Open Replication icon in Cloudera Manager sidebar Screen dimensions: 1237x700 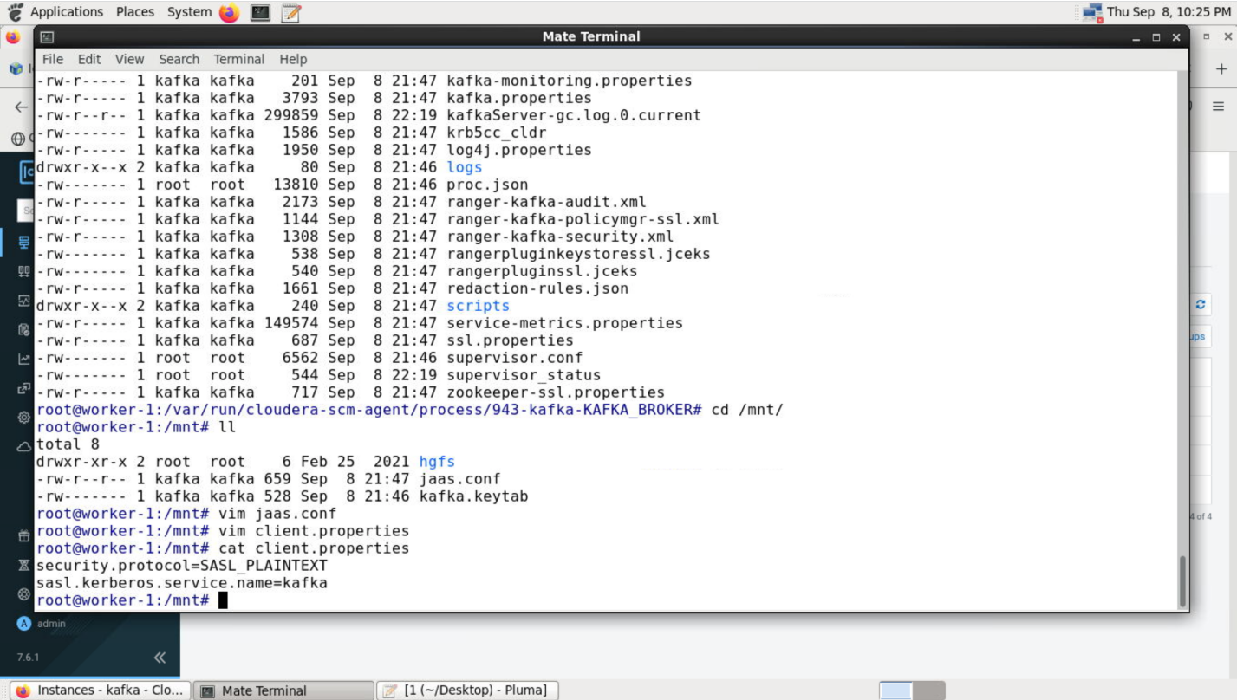(x=24, y=388)
